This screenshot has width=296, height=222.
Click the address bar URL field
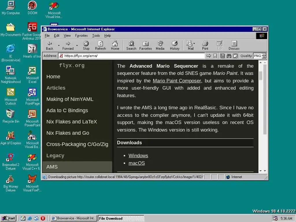[x=132, y=56]
